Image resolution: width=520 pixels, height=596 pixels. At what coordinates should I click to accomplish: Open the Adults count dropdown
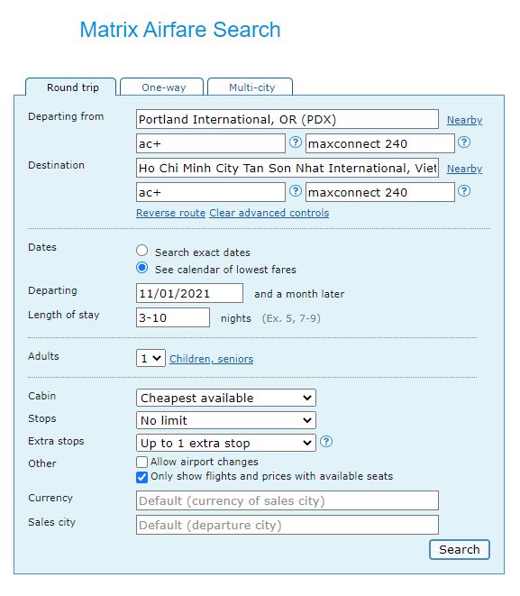coord(151,358)
